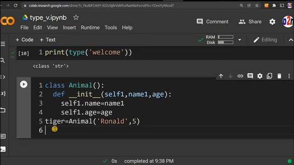Open command palette sidebar icon

pos(3,136)
